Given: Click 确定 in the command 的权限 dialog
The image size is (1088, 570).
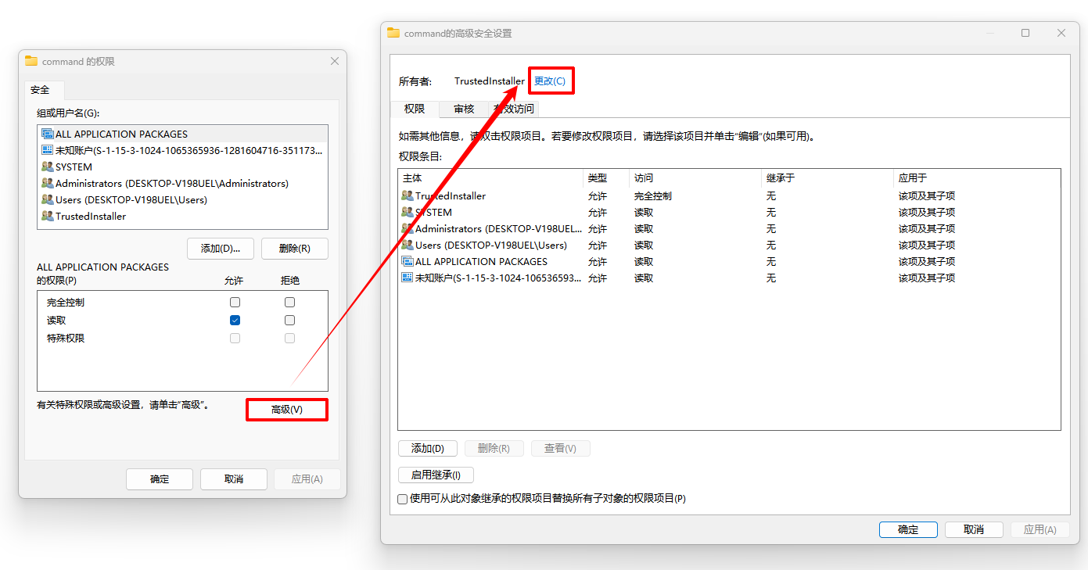Looking at the screenshot, I should coord(160,479).
